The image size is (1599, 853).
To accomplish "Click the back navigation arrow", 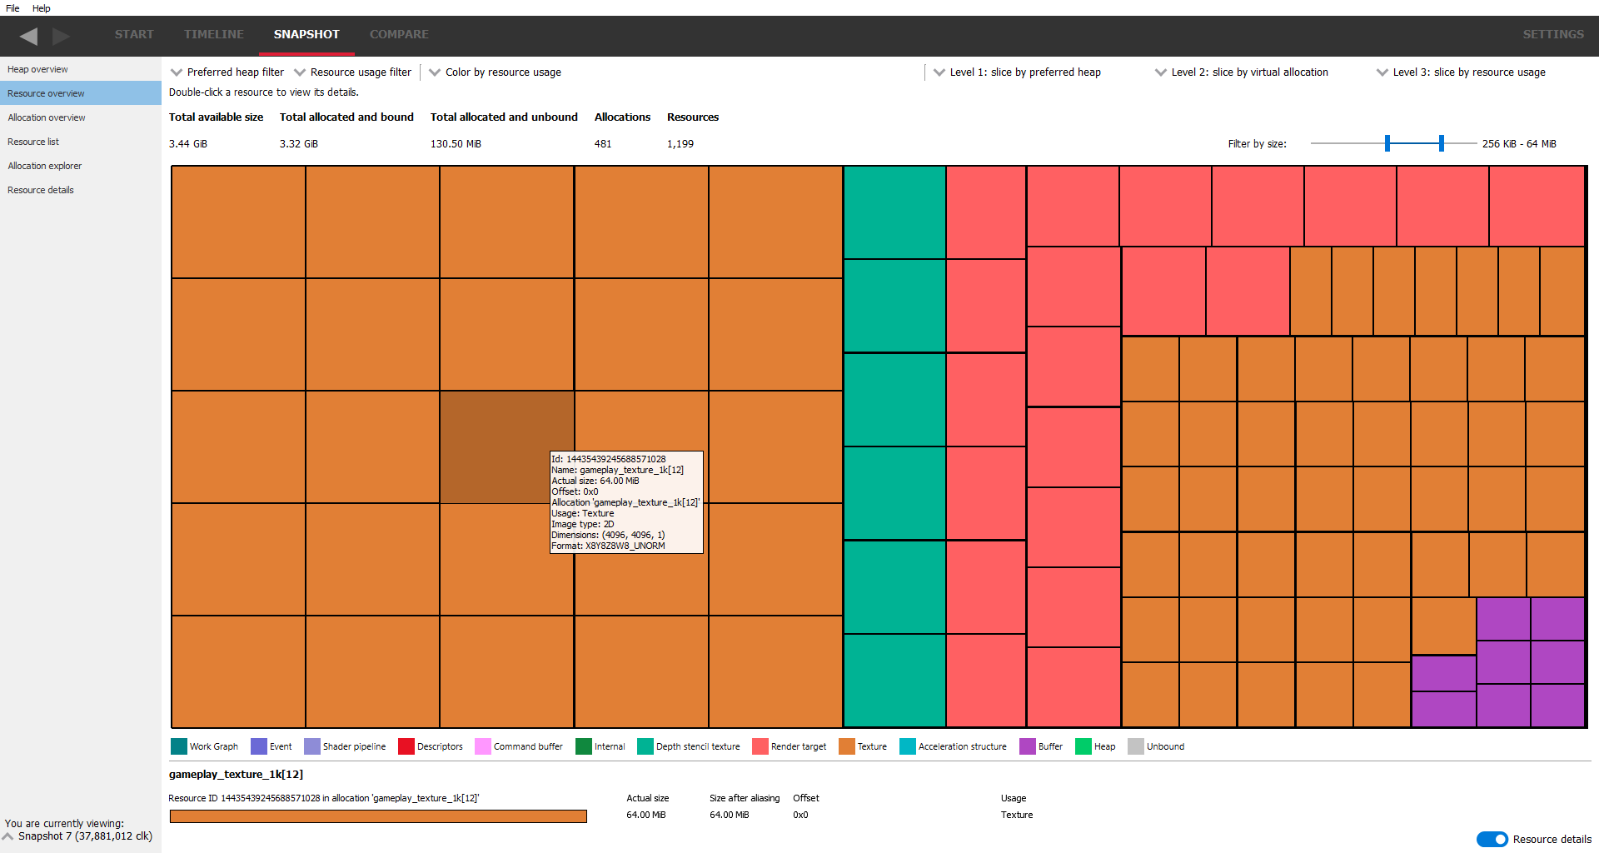I will (x=28, y=36).
